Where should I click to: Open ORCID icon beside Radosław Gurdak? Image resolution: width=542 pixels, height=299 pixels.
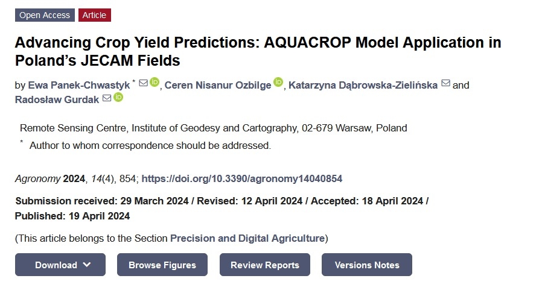tap(118, 97)
